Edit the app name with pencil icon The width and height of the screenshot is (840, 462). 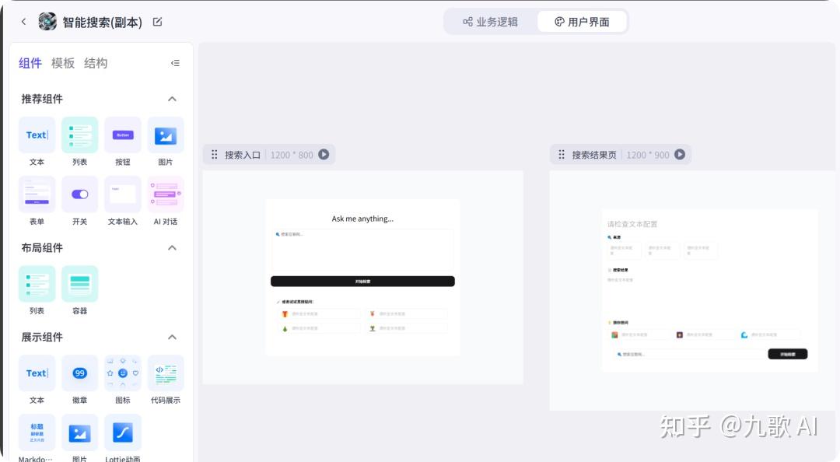coord(157,22)
